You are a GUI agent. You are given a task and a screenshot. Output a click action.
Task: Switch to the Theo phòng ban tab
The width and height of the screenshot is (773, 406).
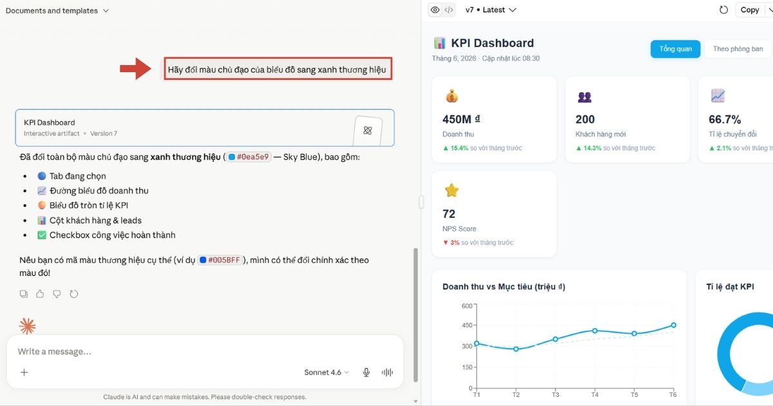(x=738, y=49)
